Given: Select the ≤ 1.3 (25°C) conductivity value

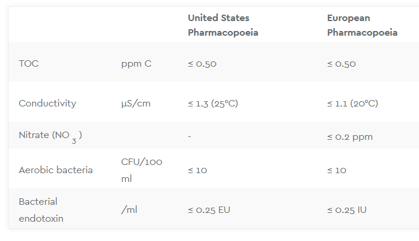Looking at the screenshot, I should pyautogui.click(x=213, y=104).
